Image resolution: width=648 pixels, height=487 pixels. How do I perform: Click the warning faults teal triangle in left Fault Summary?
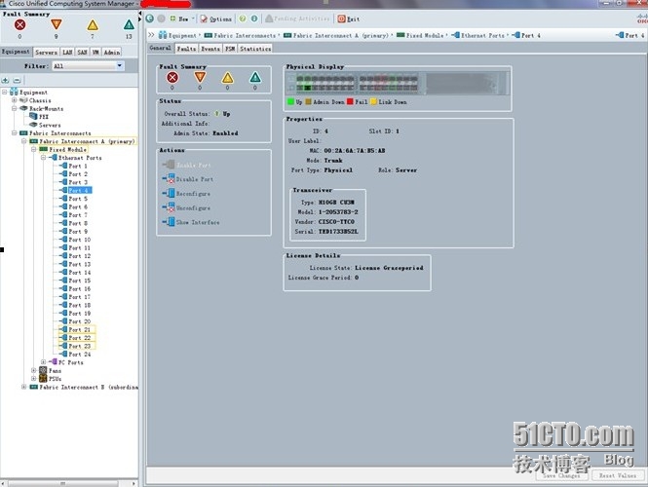[x=129, y=24]
